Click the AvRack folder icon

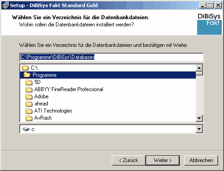pos(29,118)
